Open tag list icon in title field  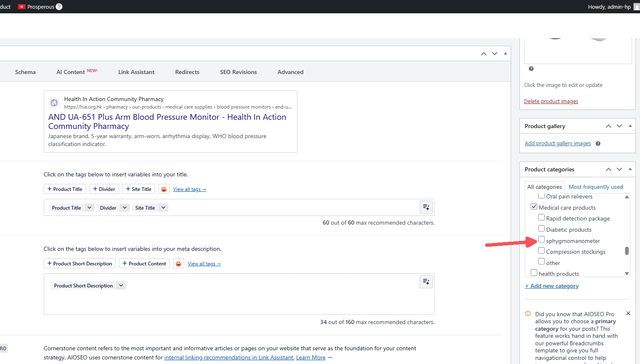pos(426,207)
